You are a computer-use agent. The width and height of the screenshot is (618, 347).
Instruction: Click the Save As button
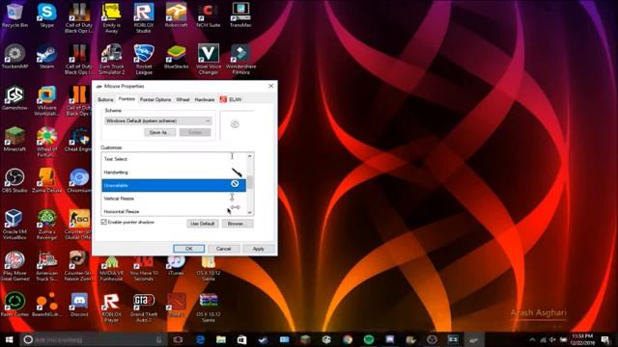coord(160,132)
